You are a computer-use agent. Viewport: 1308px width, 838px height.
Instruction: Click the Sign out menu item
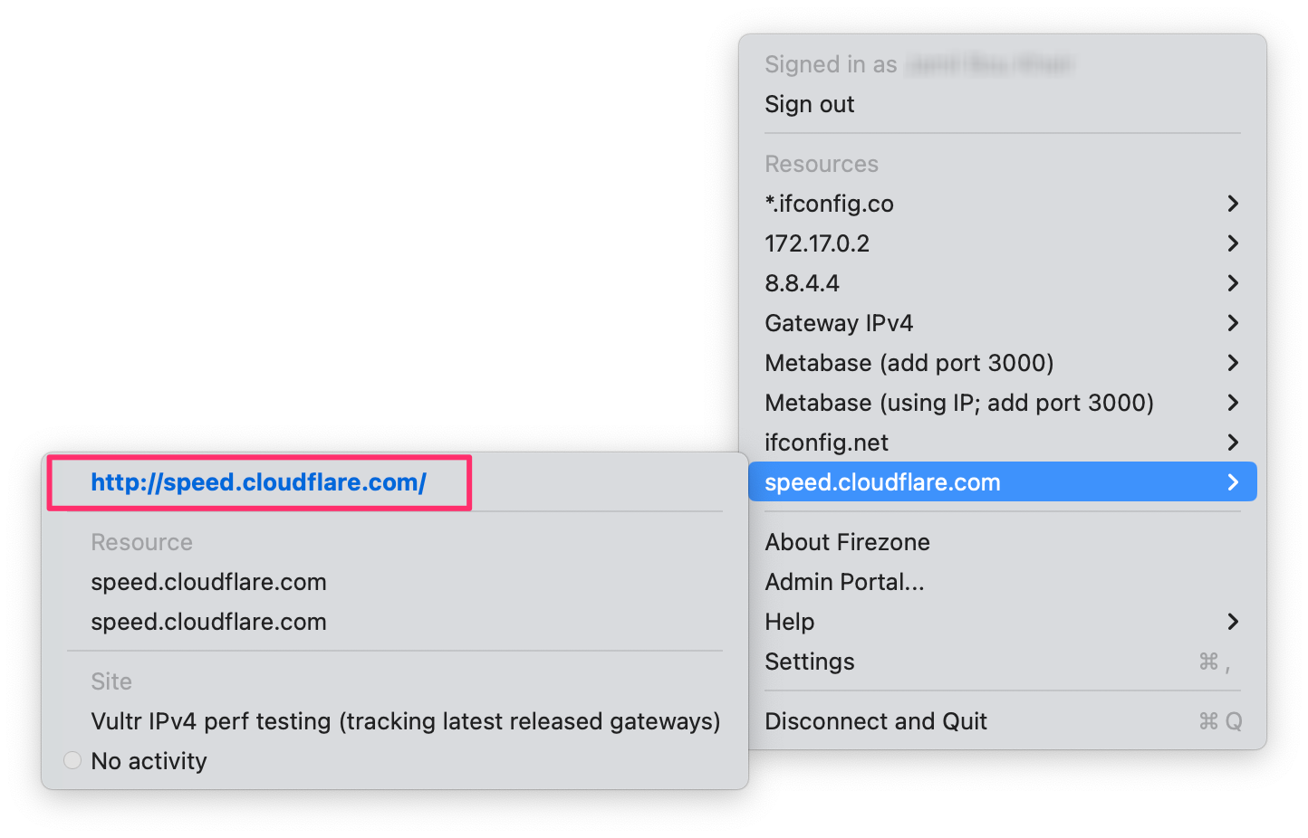(809, 104)
